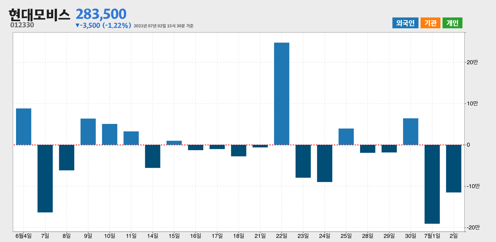The width and height of the screenshot is (496, 242).
Task: Click the -10만 axis label
Action: 473,186
